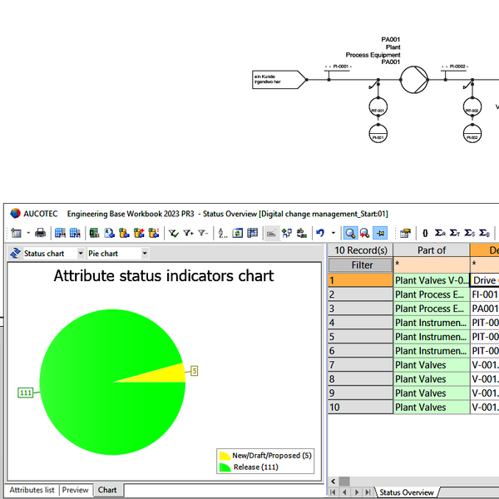Viewport: 499px width, 499px height.
Task: Click the filter with minus icon
Action: tap(203, 234)
